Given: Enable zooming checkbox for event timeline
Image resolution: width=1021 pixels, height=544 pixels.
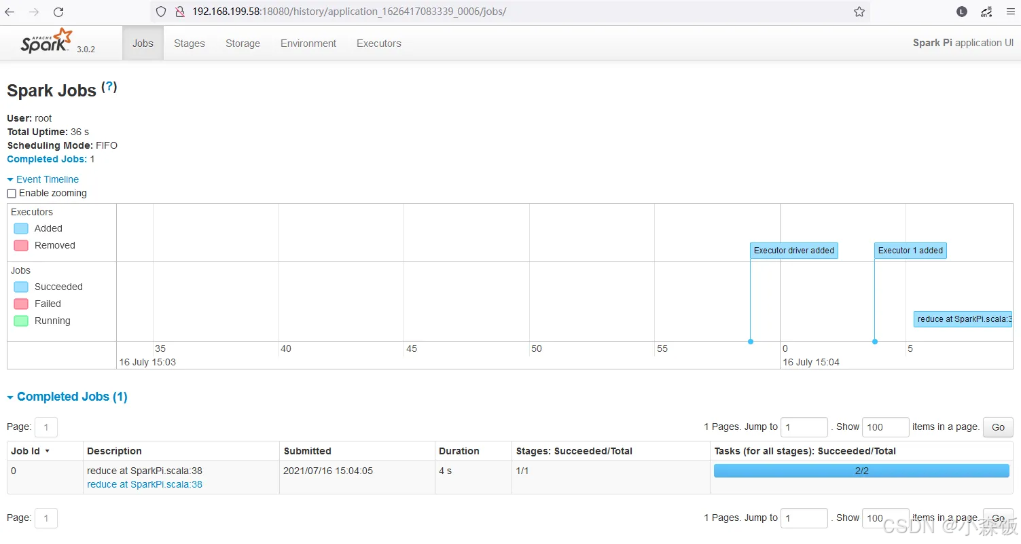Looking at the screenshot, I should [12, 194].
